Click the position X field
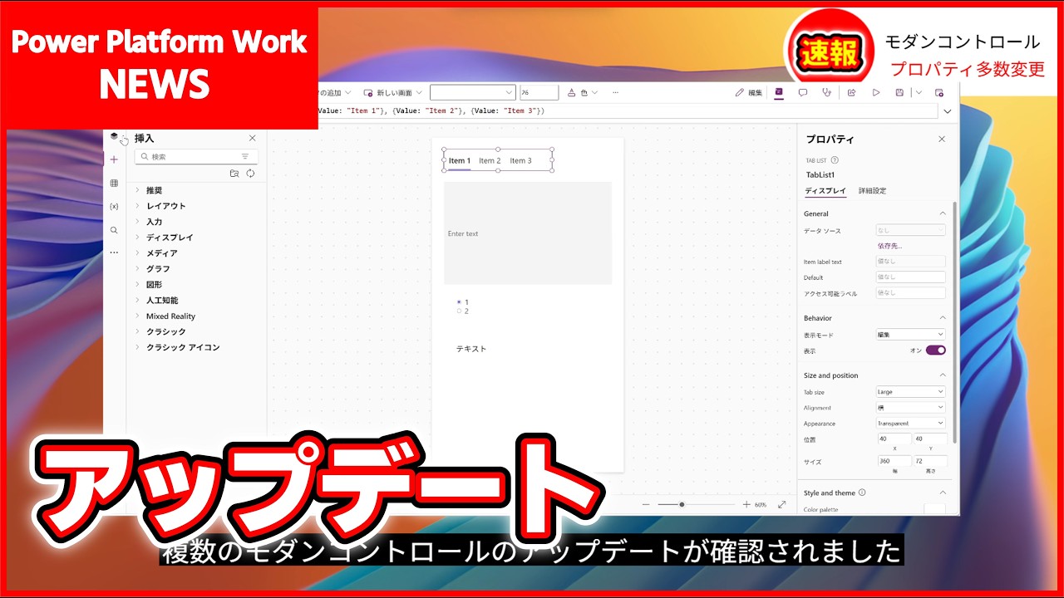 pyautogui.click(x=894, y=439)
